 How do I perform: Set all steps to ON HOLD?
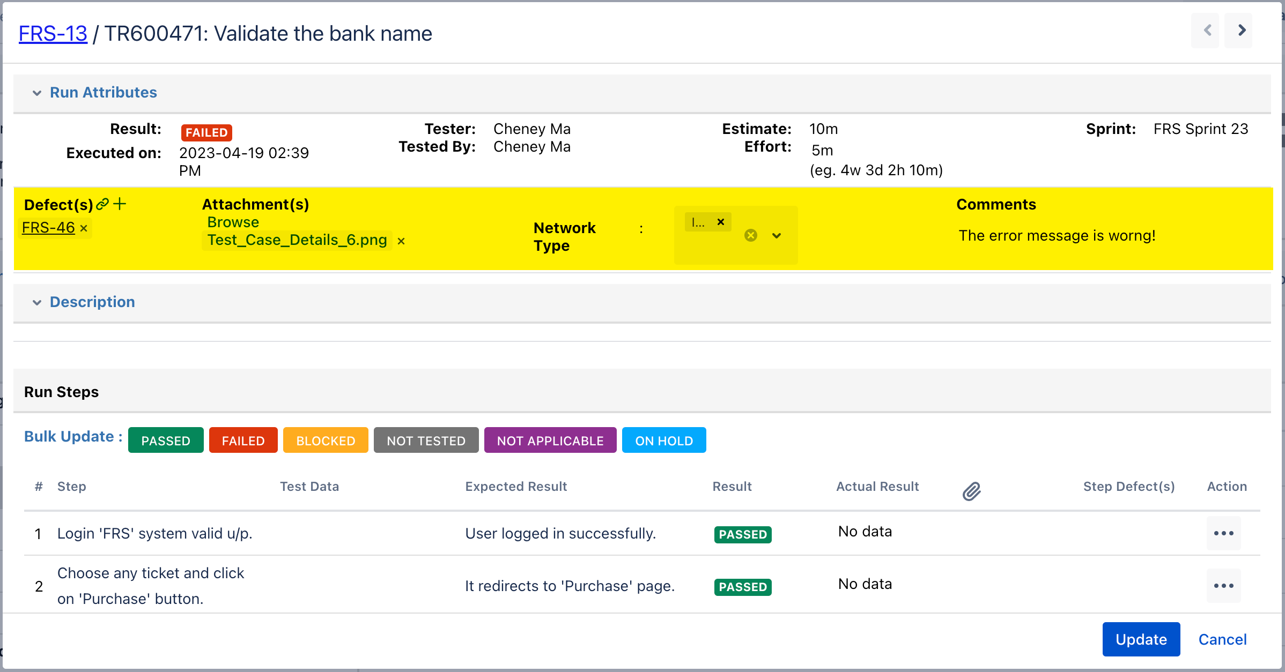pos(663,440)
